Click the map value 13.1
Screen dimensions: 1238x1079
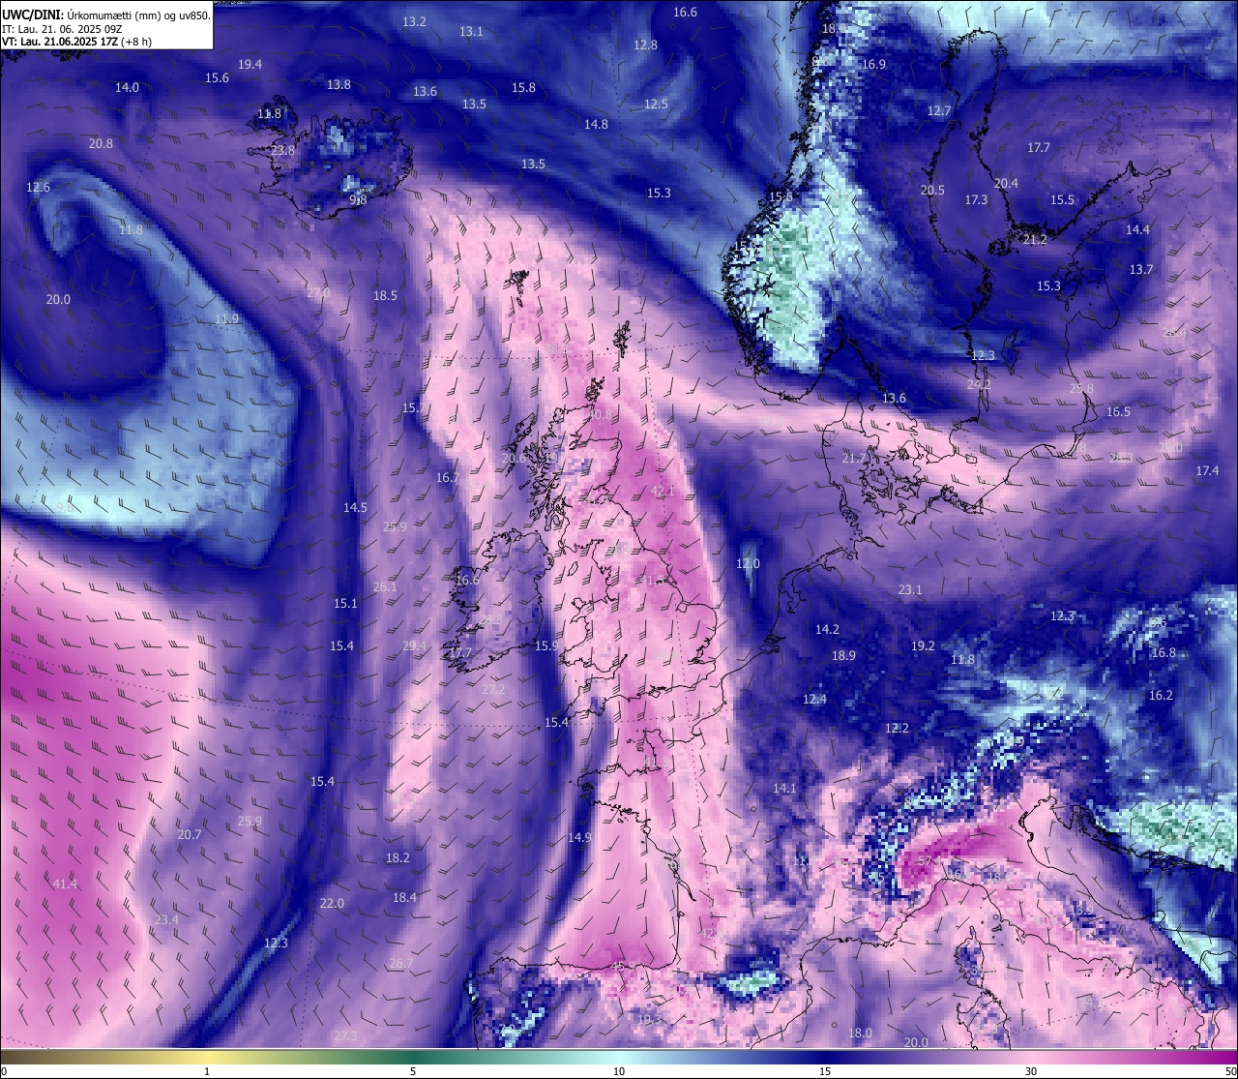pyautogui.click(x=471, y=31)
